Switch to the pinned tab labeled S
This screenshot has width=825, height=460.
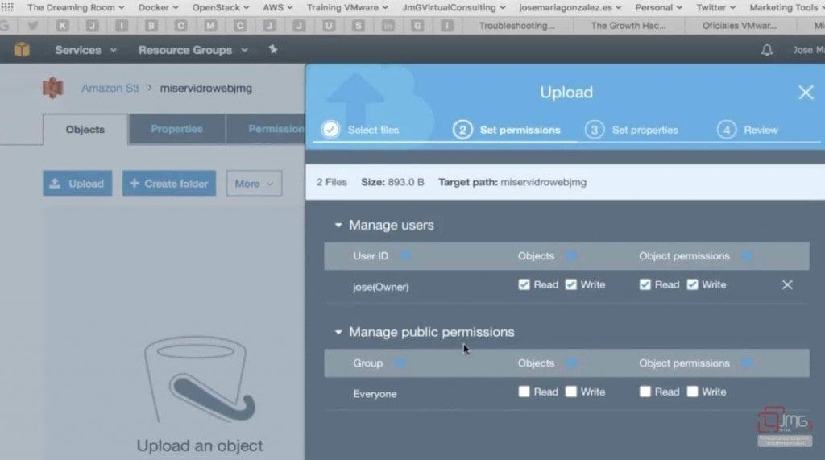coord(359,25)
